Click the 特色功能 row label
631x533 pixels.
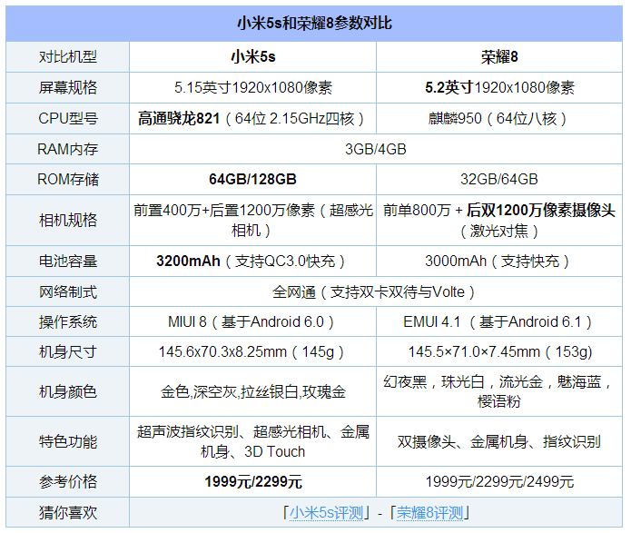[x=68, y=441]
